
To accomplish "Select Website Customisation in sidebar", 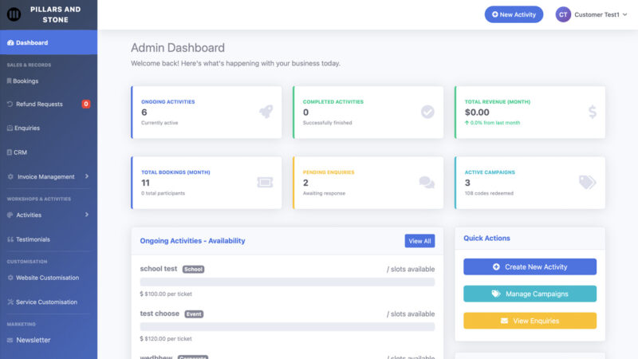I will coord(47,278).
